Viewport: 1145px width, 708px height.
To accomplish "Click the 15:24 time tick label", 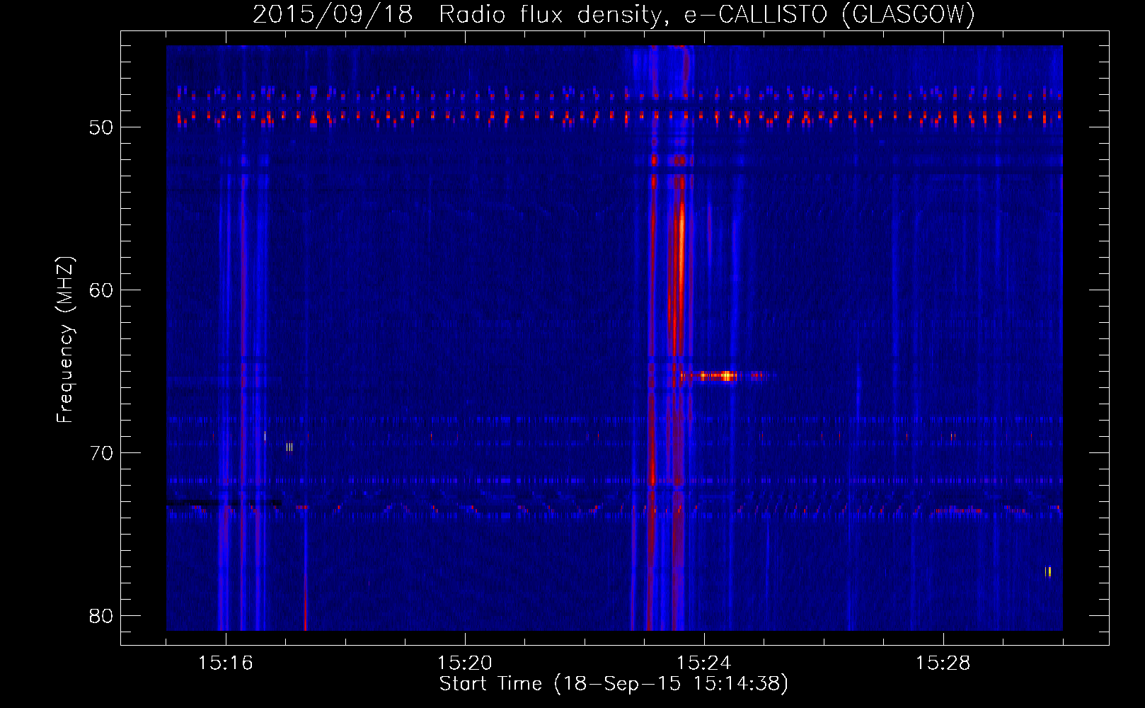I will coord(704,663).
